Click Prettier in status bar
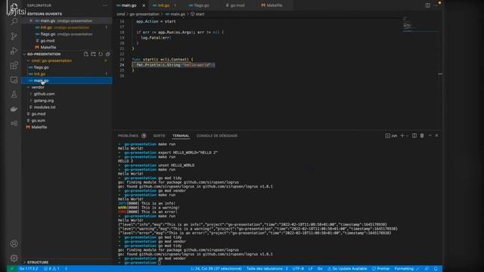484x272 pixels. [380, 269]
